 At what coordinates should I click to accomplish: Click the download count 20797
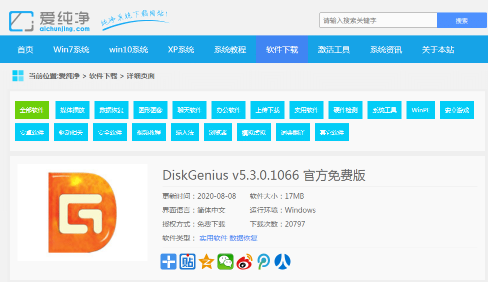coord(295,224)
